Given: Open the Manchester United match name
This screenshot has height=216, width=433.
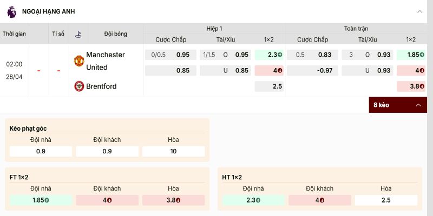Looking at the screenshot, I should [106, 60].
